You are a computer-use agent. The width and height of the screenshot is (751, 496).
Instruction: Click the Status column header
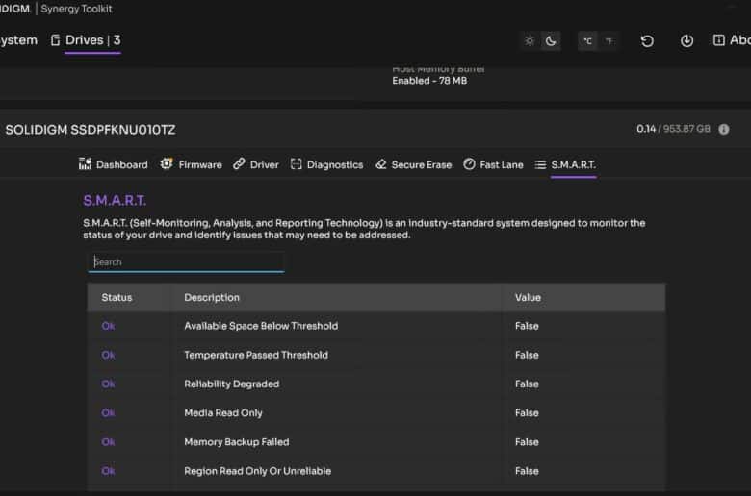coord(117,298)
